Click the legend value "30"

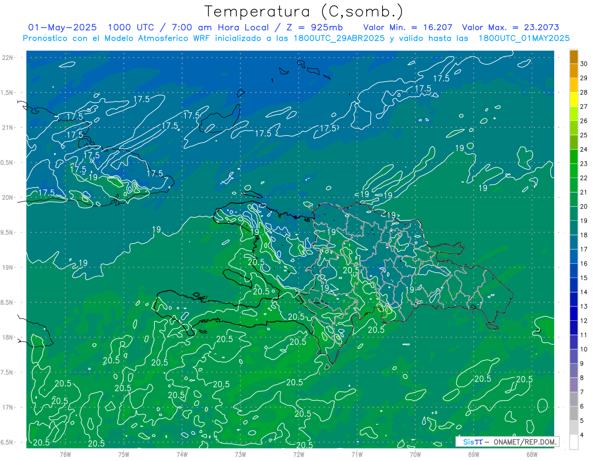(584, 64)
